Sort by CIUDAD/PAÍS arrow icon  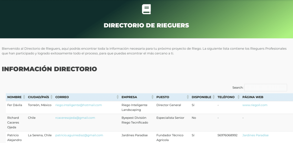coord(52,97)
